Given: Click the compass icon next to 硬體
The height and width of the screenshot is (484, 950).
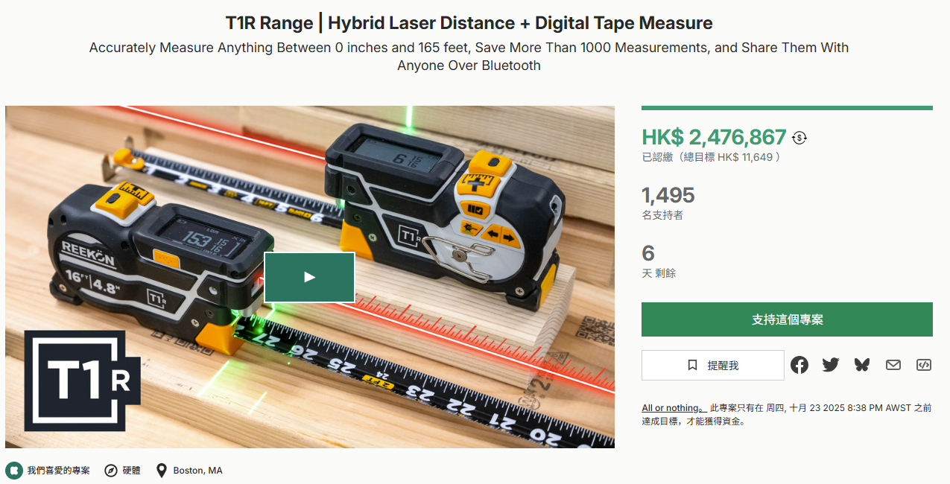Looking at the screenshot, I should (111, 471).
